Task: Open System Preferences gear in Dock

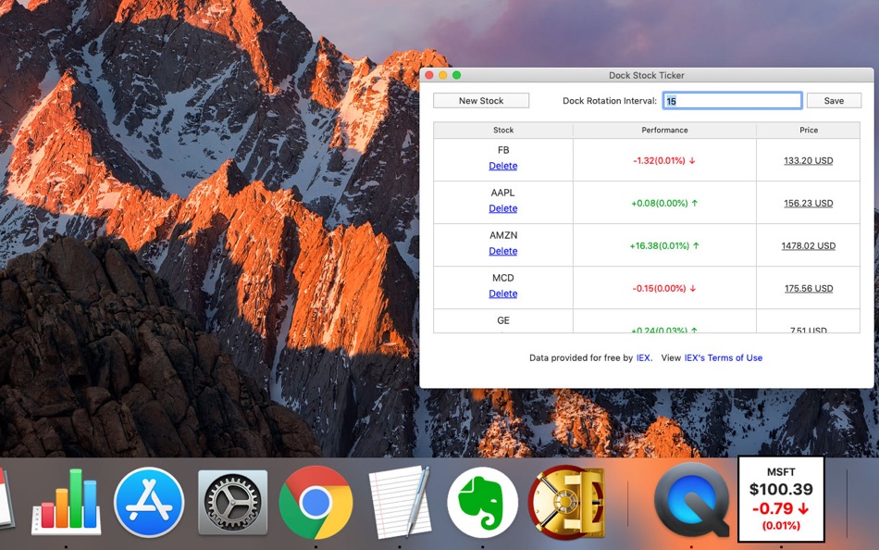Action: [232, 502]
